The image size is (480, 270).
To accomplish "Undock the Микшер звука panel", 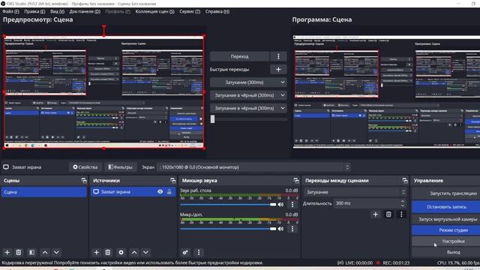I will coord(296,181).
